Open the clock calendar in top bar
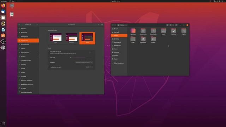This screenshot has width=226, height=127. (116, 1)
